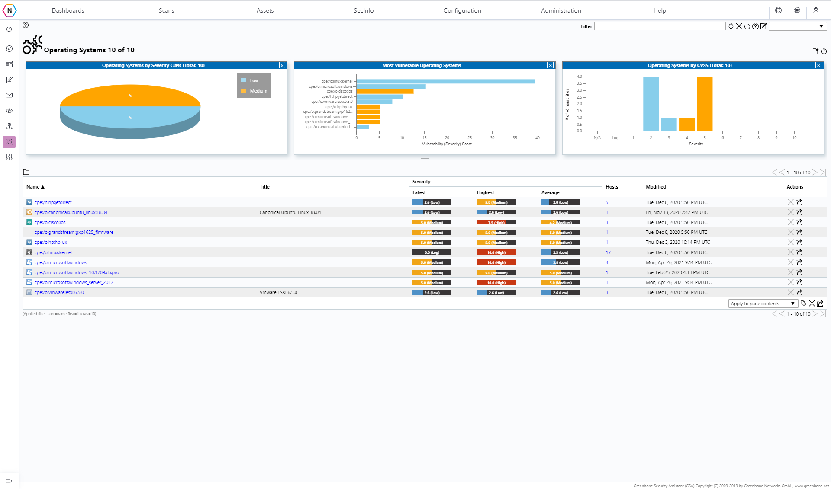This screenshot has height=489, width=831.
Task: Go to first page arrow below table
Action: [774, 314]
